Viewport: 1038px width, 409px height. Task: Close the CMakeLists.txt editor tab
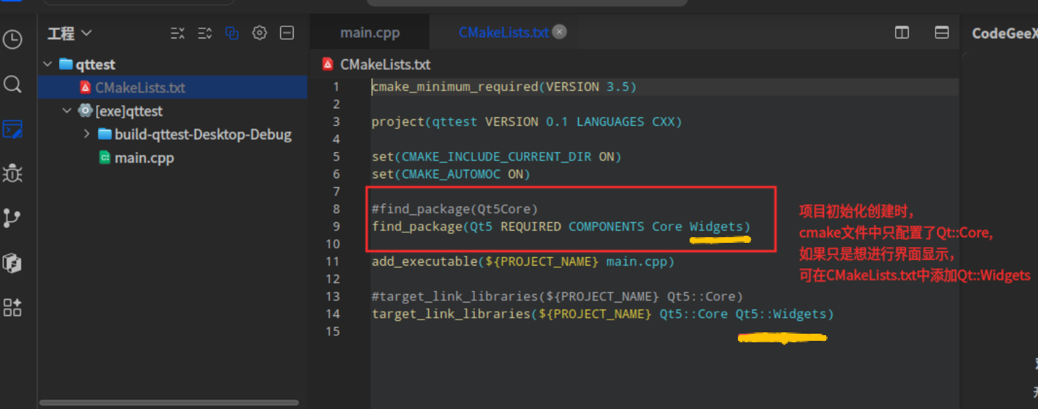[x=560, y=32]
